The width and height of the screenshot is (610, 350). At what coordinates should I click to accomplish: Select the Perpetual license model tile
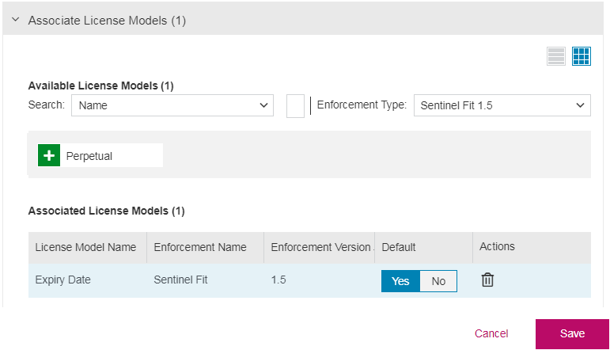[x=111, y=156]
